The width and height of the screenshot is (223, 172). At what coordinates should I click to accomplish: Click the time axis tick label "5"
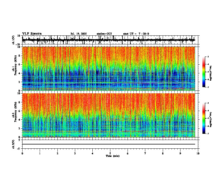(x=110, y=153)
